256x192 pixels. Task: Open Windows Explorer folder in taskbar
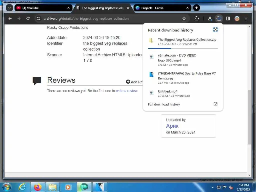pyautogui.click(x=52, y=187)
